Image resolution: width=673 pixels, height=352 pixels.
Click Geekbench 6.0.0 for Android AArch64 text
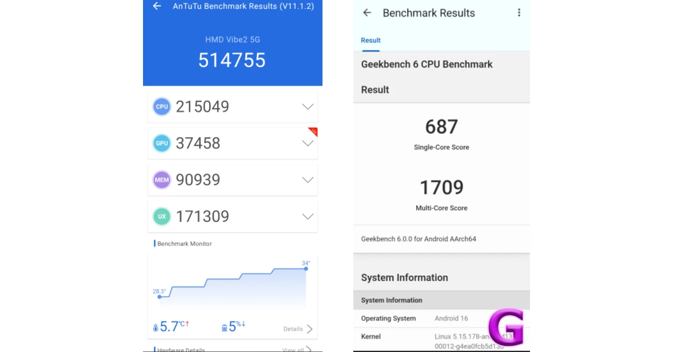point(418,239)
